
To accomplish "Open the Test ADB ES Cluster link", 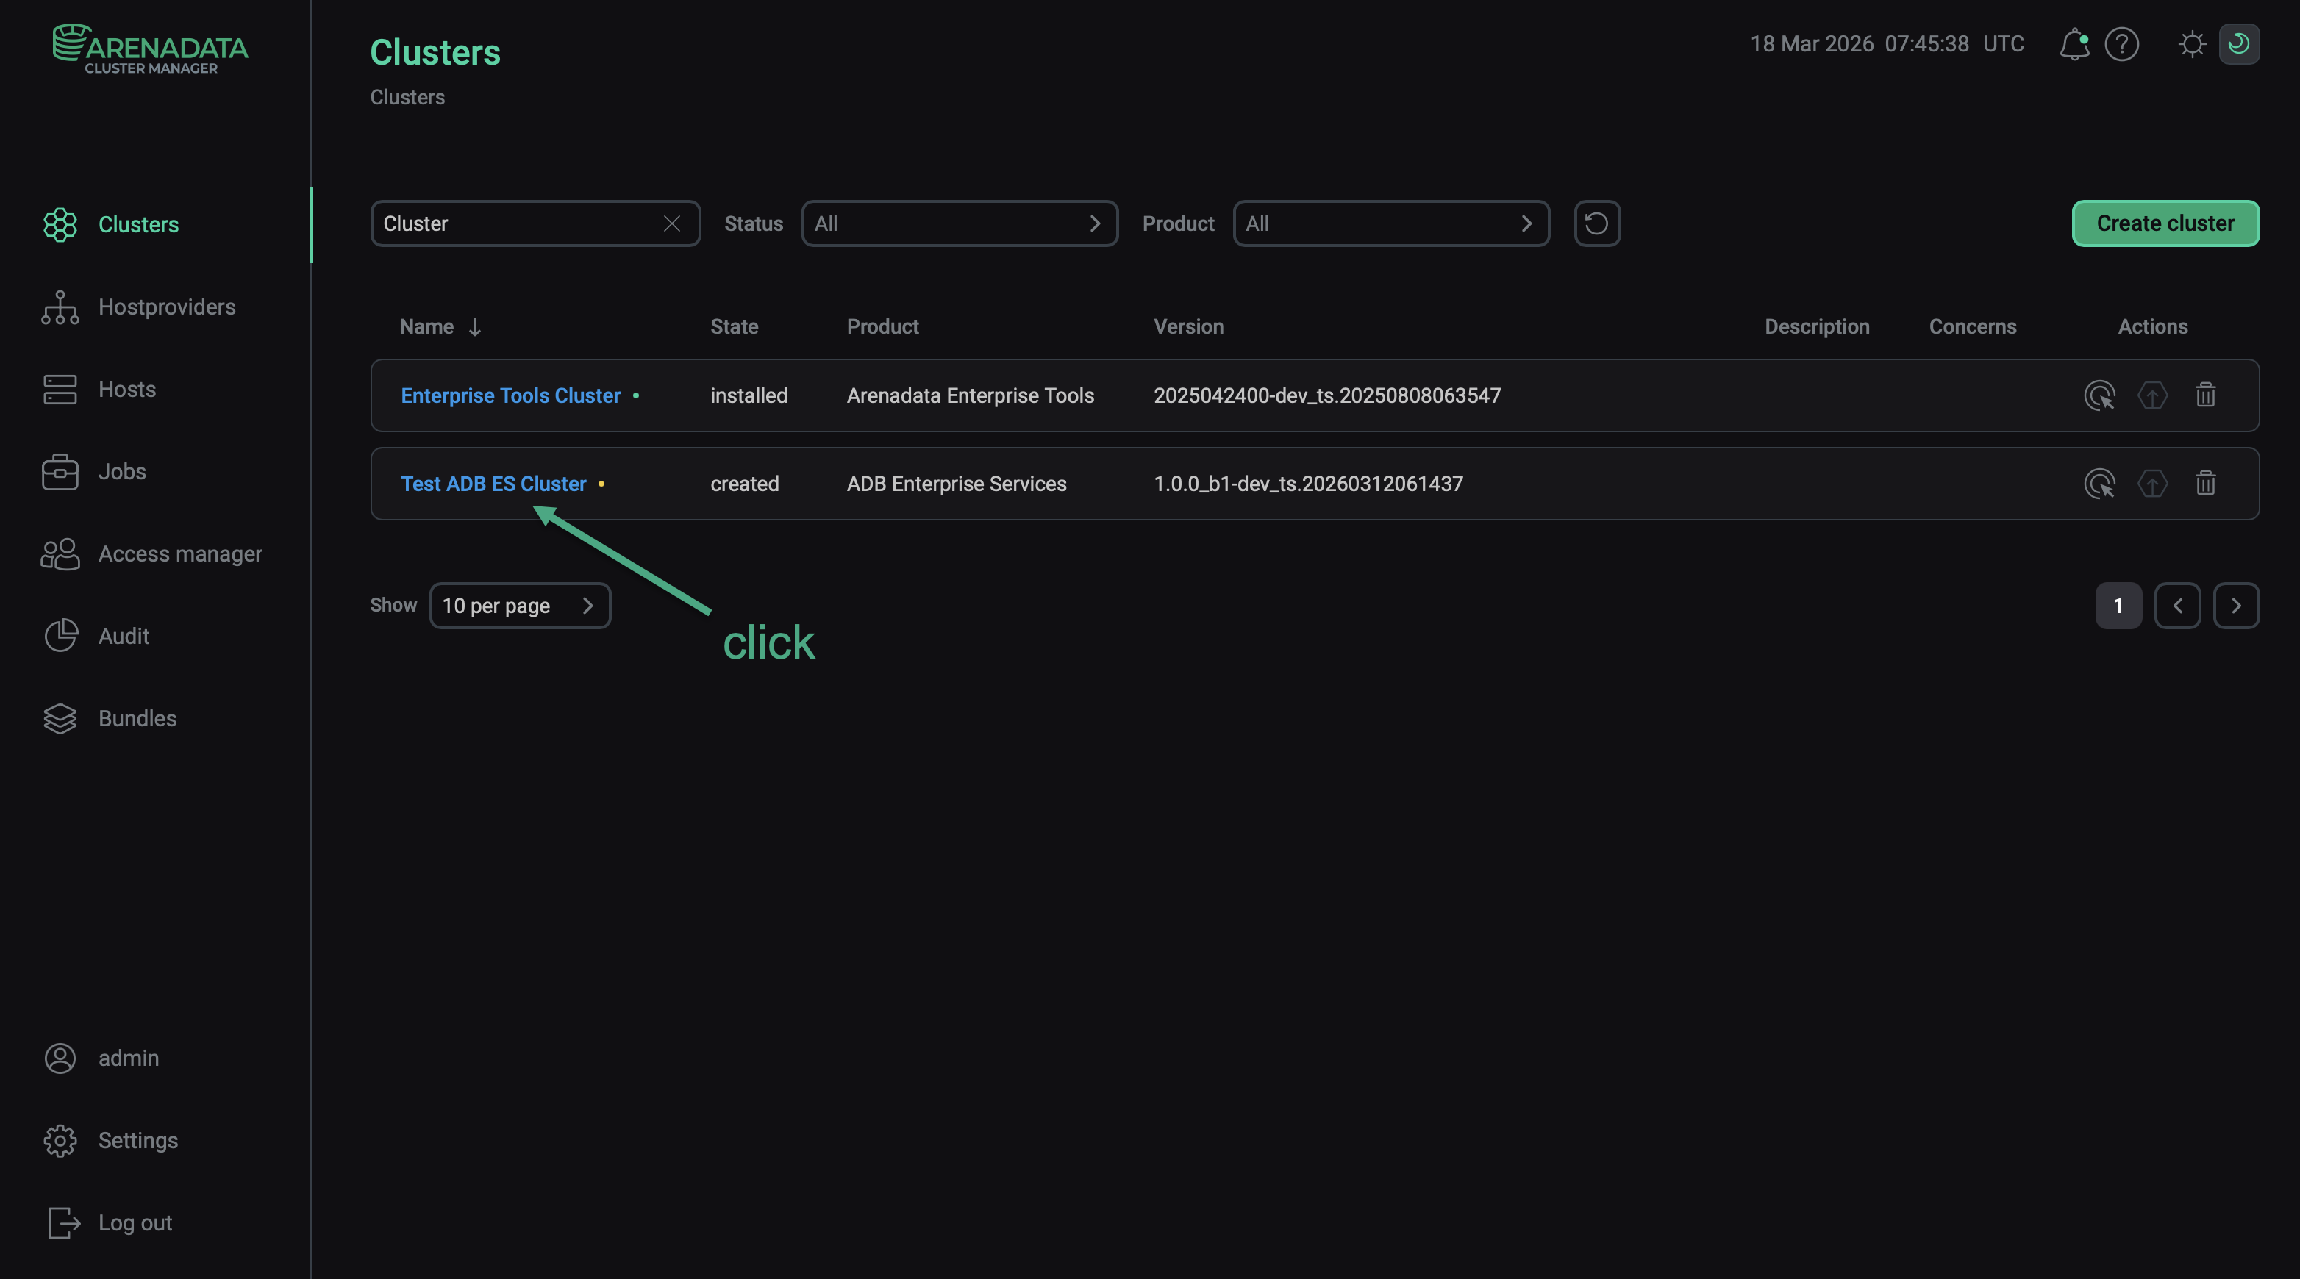I will (493, 484).
